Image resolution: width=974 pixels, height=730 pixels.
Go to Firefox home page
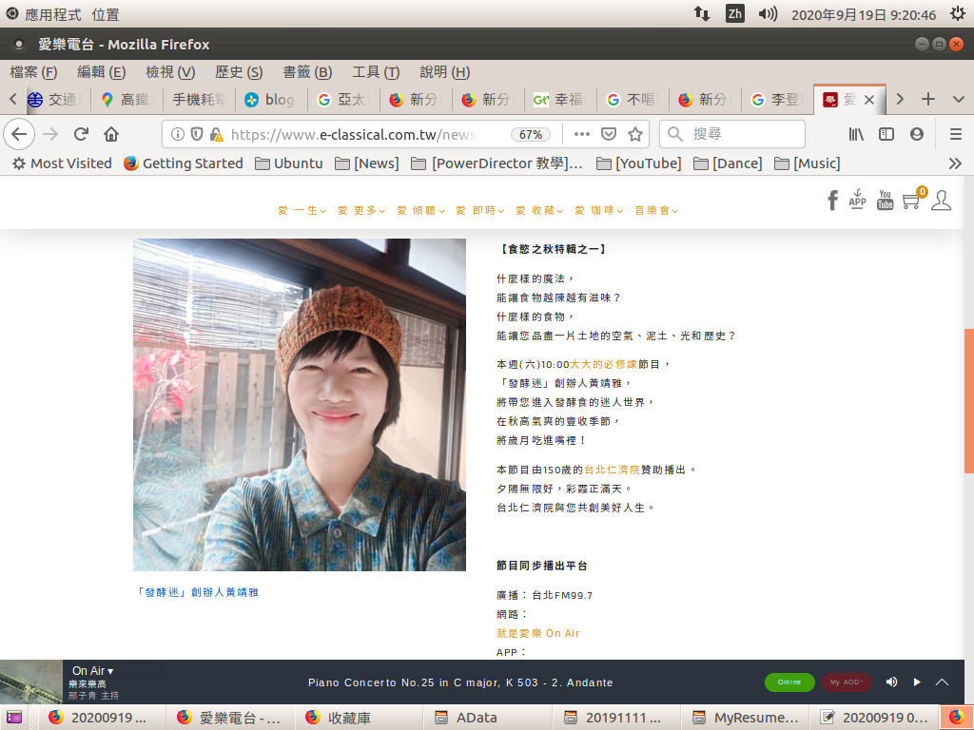pyautogui.click(x=111, y=134)
